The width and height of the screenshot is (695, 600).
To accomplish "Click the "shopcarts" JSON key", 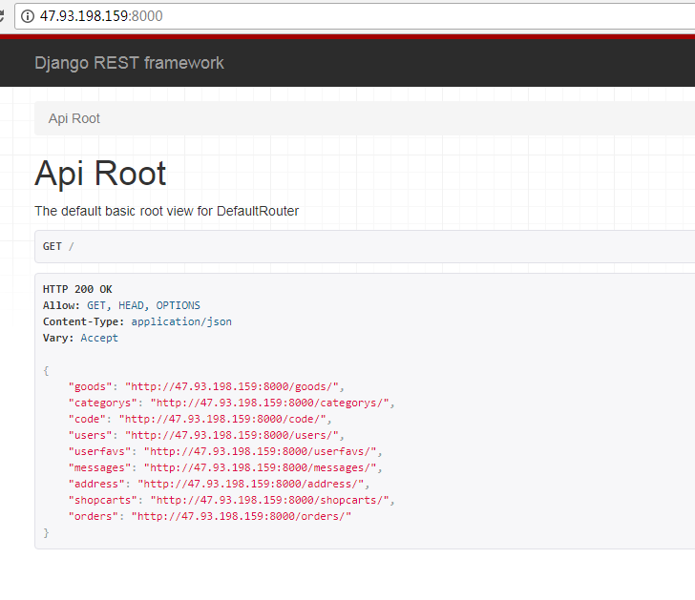I will click(x=103, y=501).
